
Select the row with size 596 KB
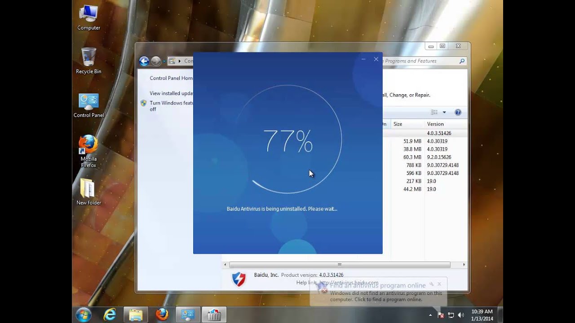[x=414, y=173]
